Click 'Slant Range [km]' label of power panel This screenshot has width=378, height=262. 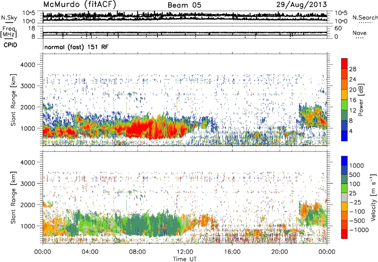[13, 100]
